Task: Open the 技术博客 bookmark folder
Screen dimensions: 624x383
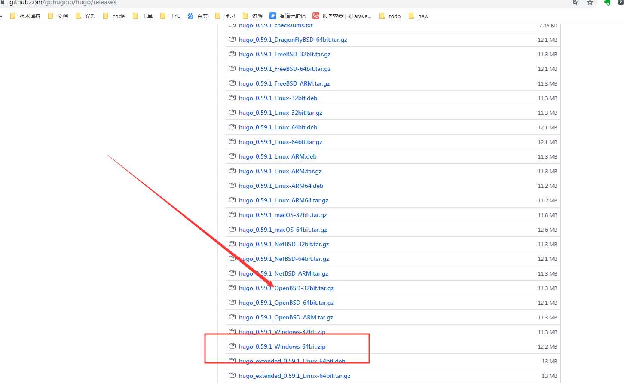Action: click(x=25, y=16)
